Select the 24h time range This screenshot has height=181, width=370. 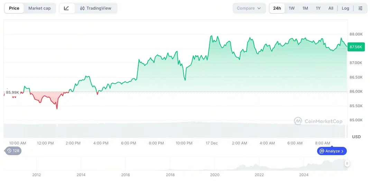click(x=277, y=8)
